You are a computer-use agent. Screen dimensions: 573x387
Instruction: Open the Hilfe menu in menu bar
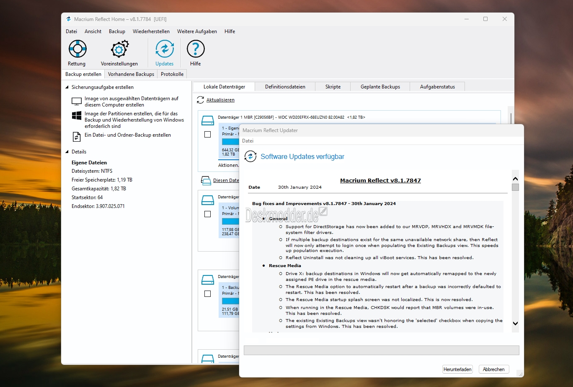click(230, 31)
